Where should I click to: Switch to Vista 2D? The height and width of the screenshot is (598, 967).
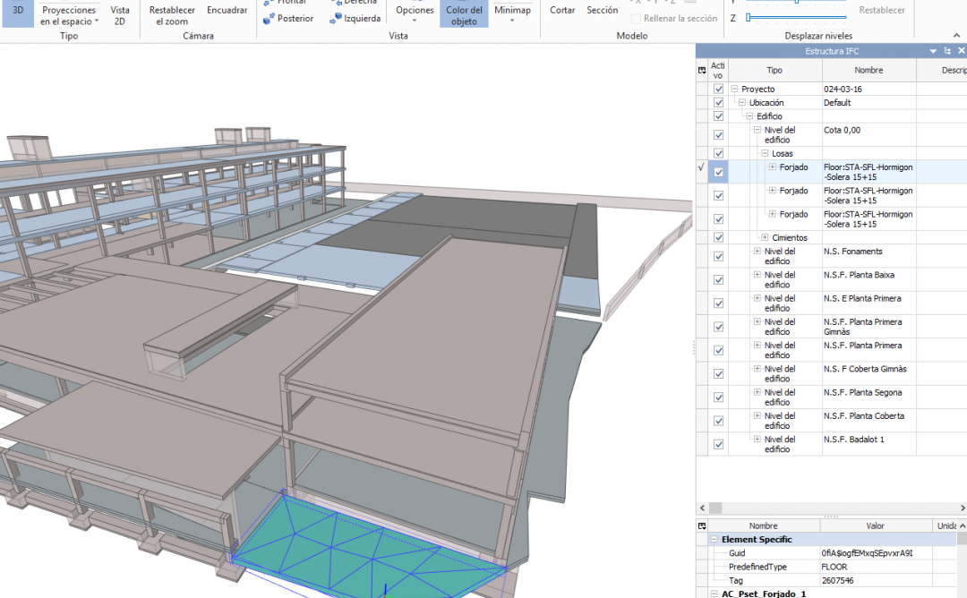click(x=120, y=15)
